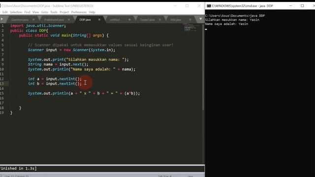Minimize the cmd.exe window
Viewport: 315px width, 177px height.
[x=290, y=6]
